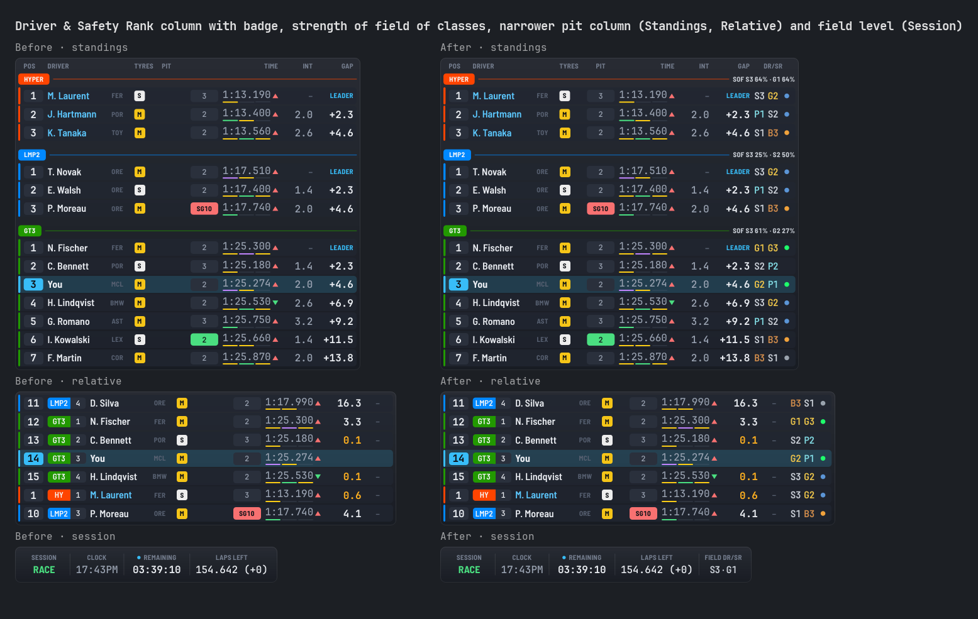This screenshot has width=978, height=619.
Task: Click '154.642 (+0)' laps left in After session
Action: point(657,570)
